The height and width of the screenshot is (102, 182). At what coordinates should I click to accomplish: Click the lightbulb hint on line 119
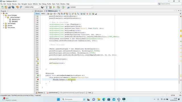(x=38, y=63)
